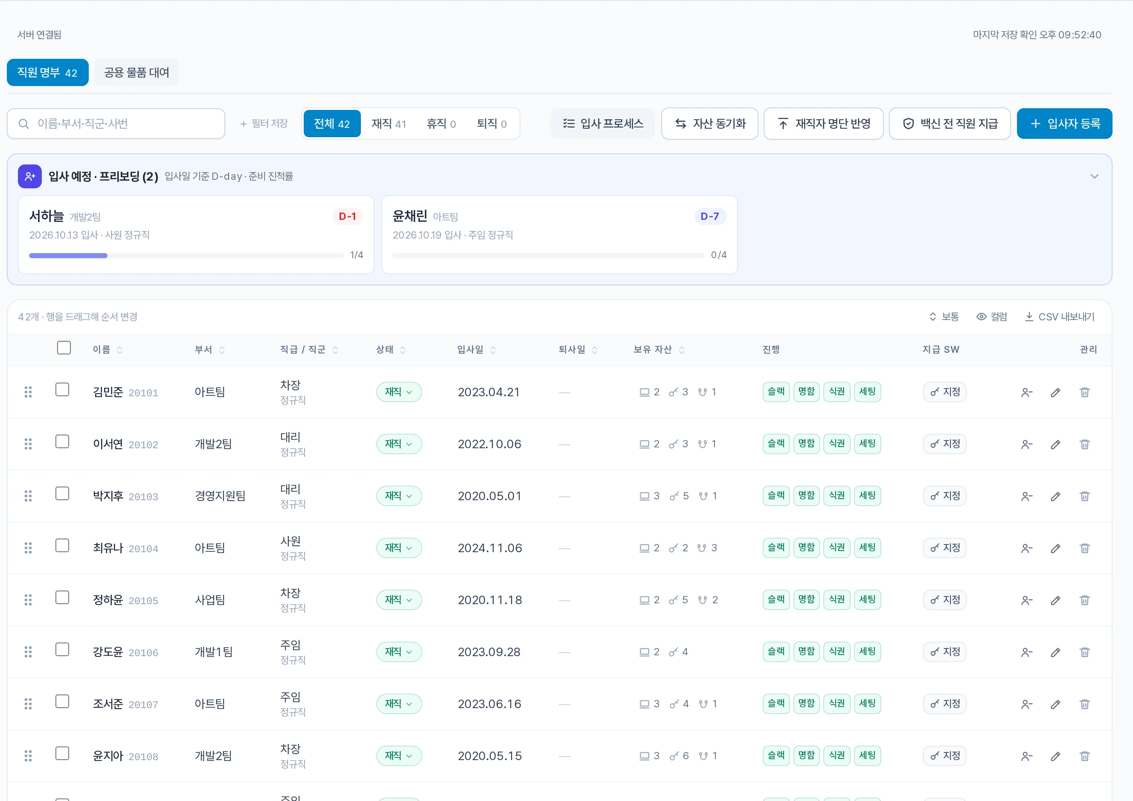
Task: Click purple onboarding person-plus icon
Action: coord(29,176)
